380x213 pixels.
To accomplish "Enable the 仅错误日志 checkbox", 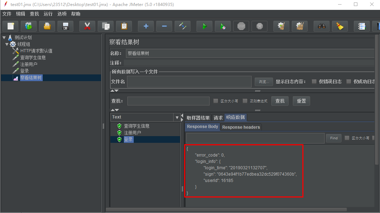I will click(314, 81).
